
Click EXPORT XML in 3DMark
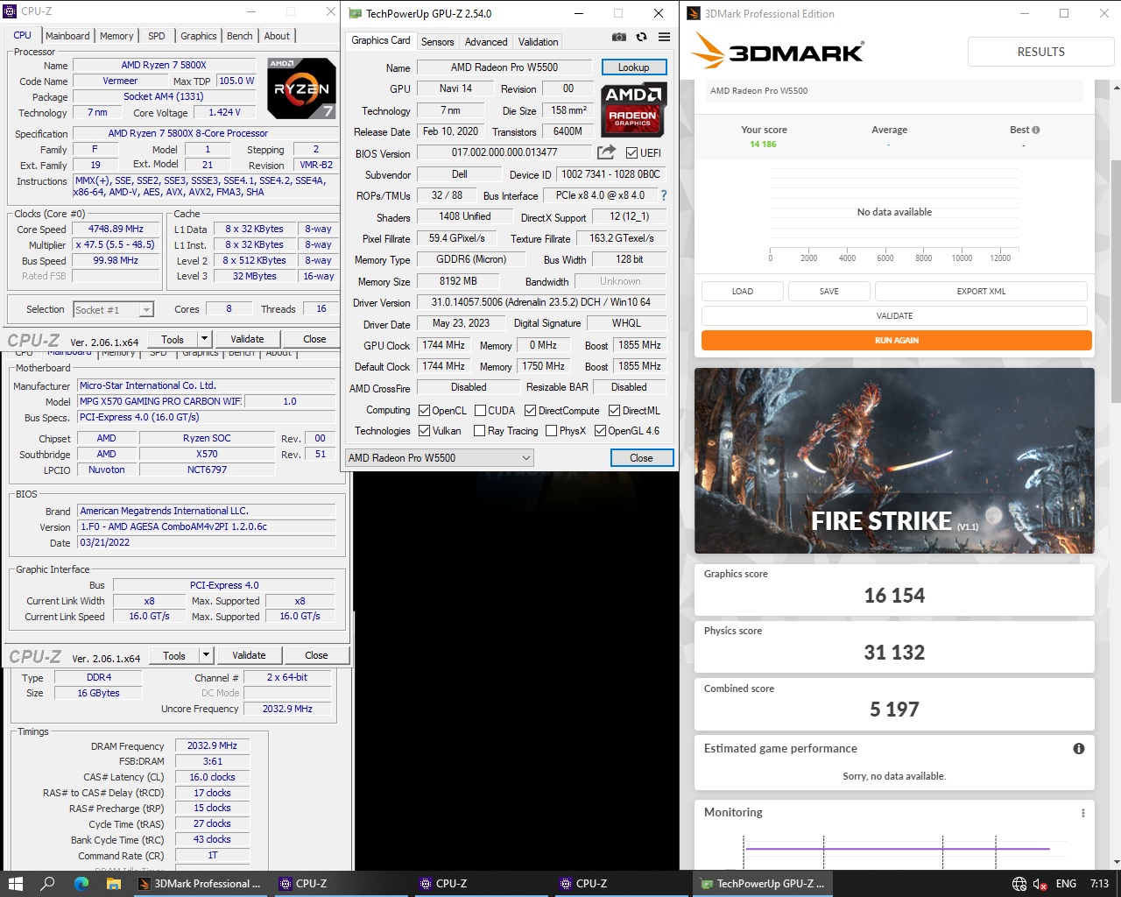point(981,291)
